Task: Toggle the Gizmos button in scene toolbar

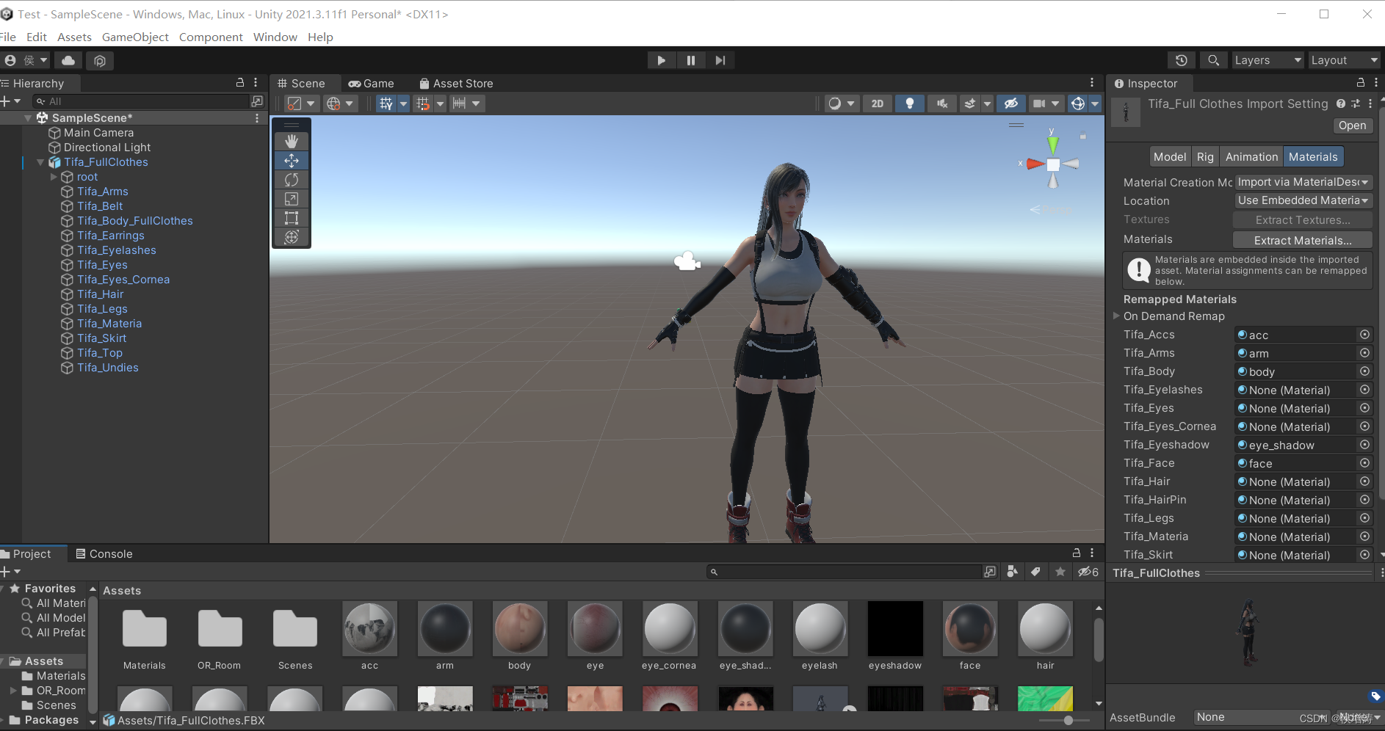Action: [x=1077, y=103]
